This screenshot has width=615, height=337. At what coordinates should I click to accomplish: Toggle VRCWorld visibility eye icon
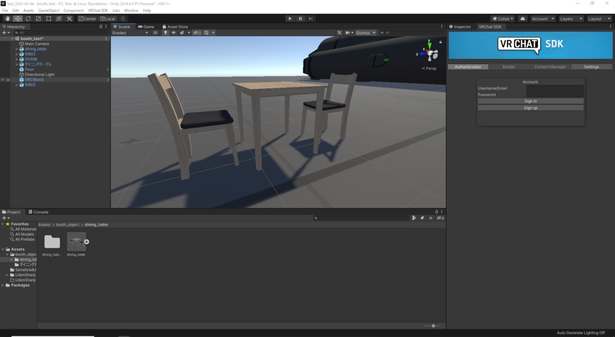(3, 80)
